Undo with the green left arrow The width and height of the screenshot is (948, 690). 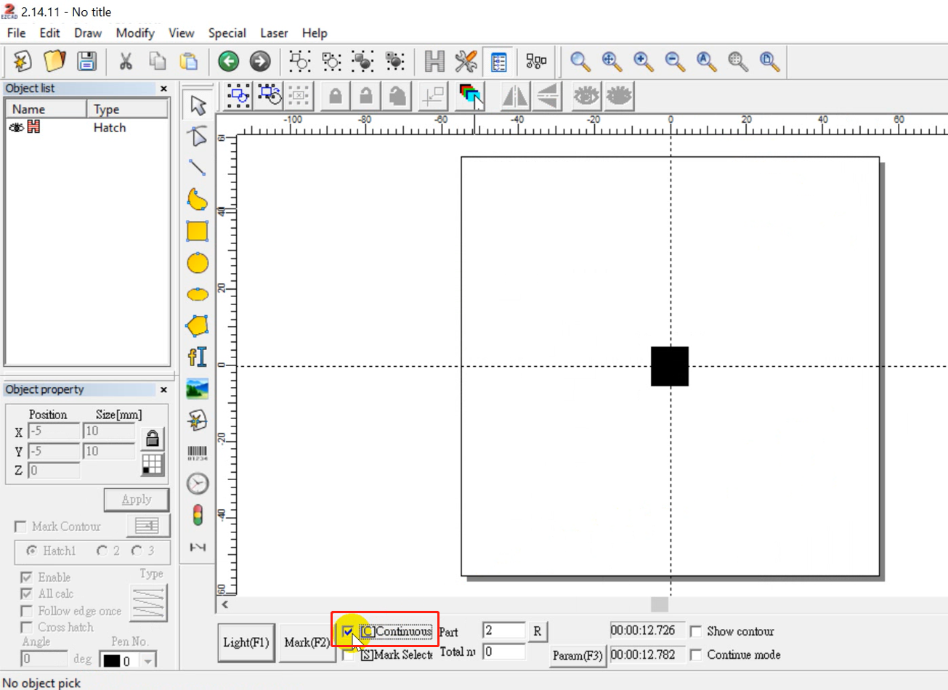pyautogui.click(x=229, y=61)
